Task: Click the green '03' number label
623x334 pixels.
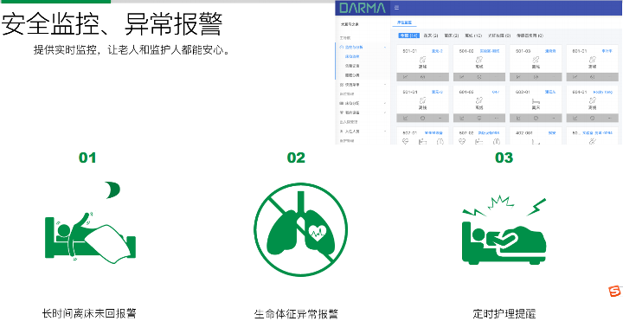Action: (504, 157)
